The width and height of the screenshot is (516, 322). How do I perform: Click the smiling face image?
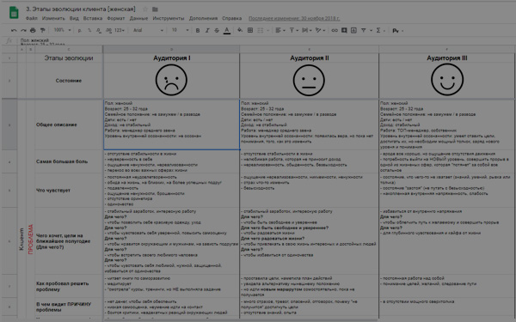(447, 80)
